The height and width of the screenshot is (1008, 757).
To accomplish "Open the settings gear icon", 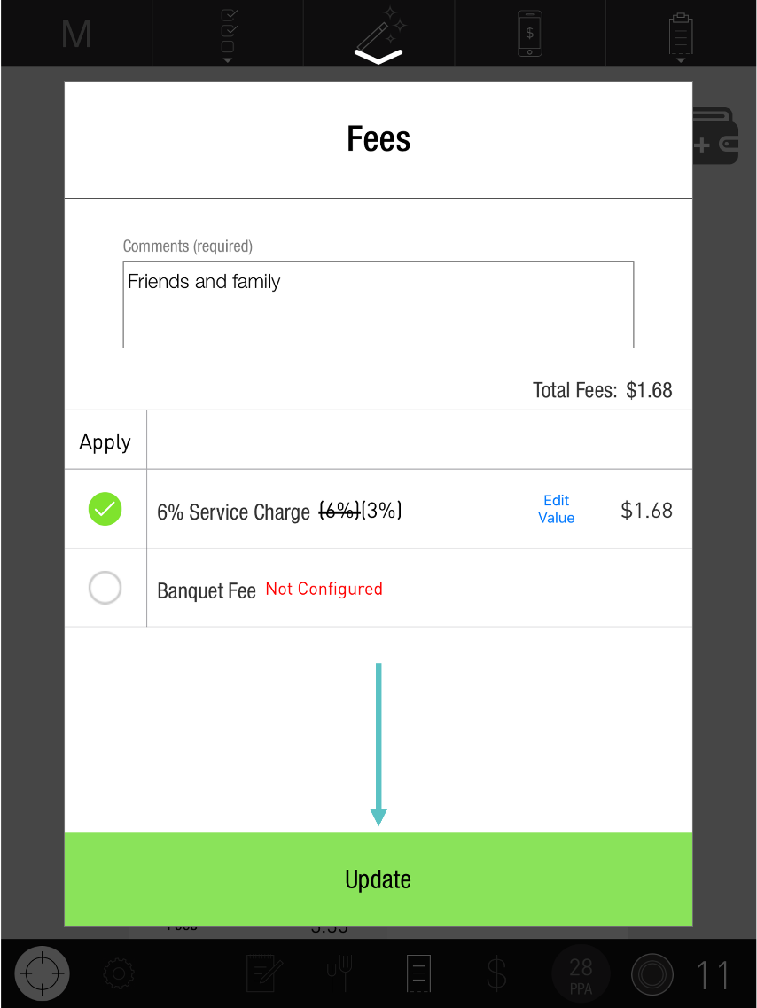I will coord(118,974).
